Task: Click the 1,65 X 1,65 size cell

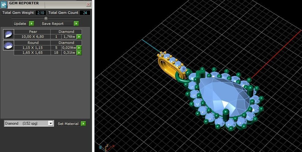Action: [x=32, y=53]
